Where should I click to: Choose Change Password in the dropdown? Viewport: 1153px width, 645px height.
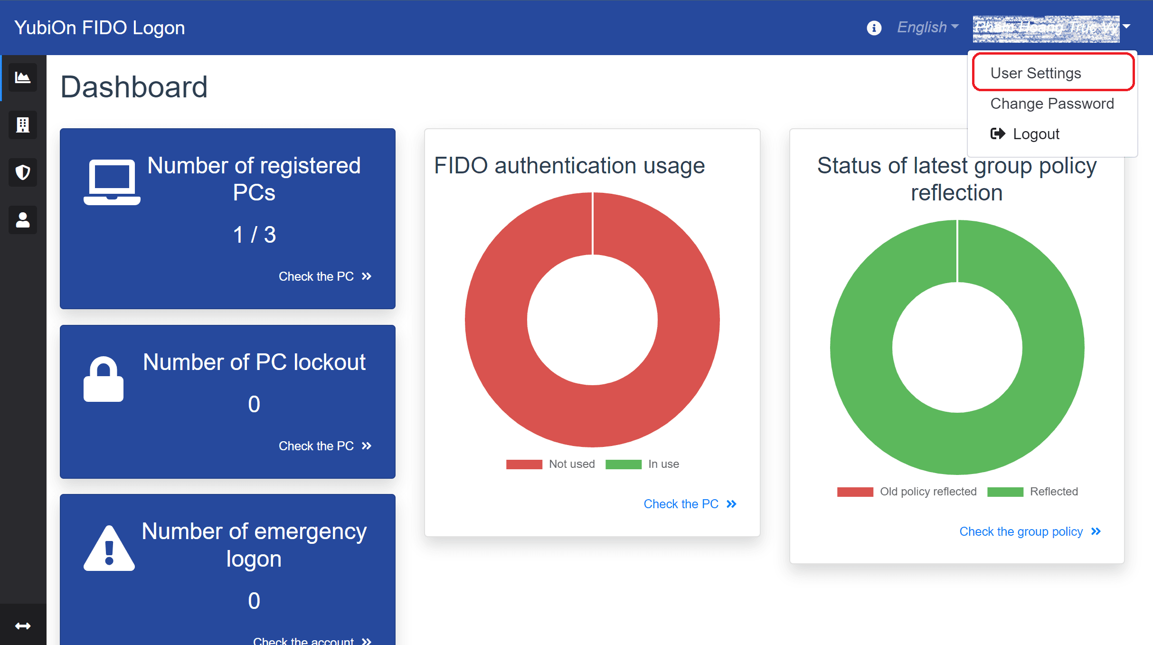(1052, 104)
